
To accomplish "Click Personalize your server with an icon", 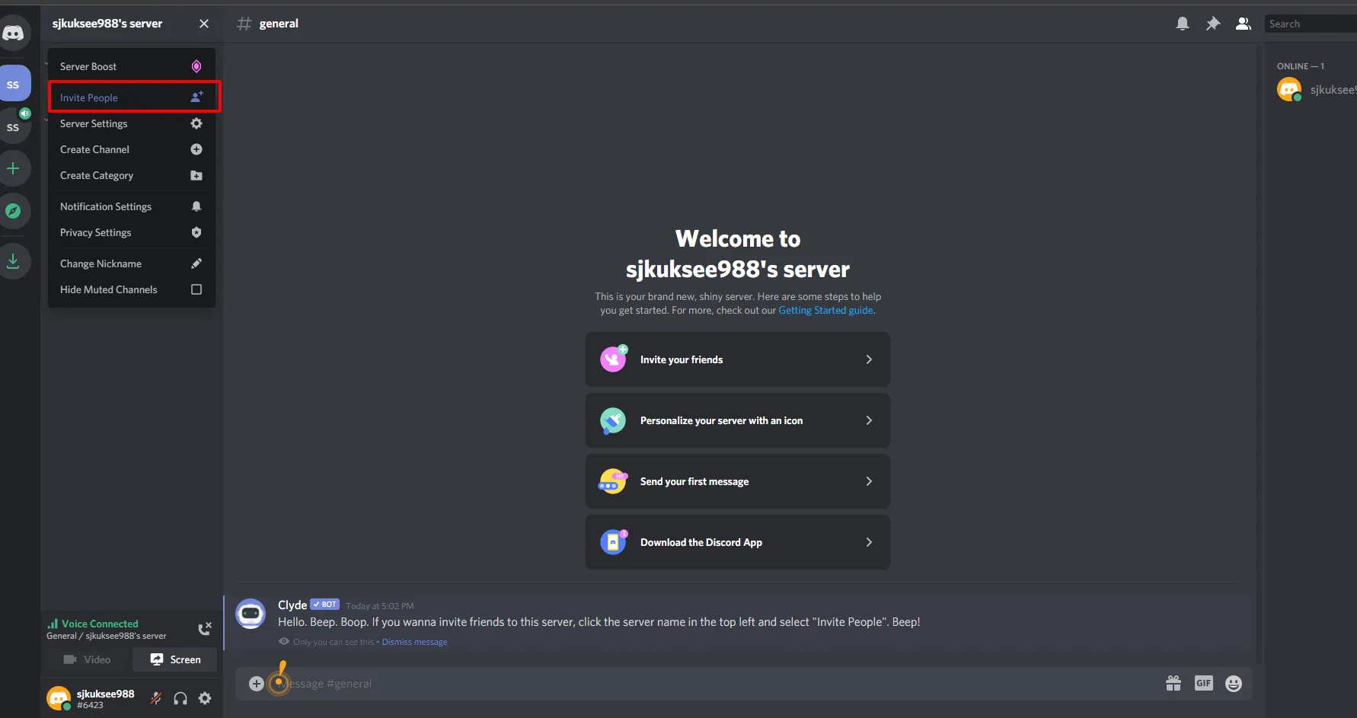I will click(x=738, y=420).
